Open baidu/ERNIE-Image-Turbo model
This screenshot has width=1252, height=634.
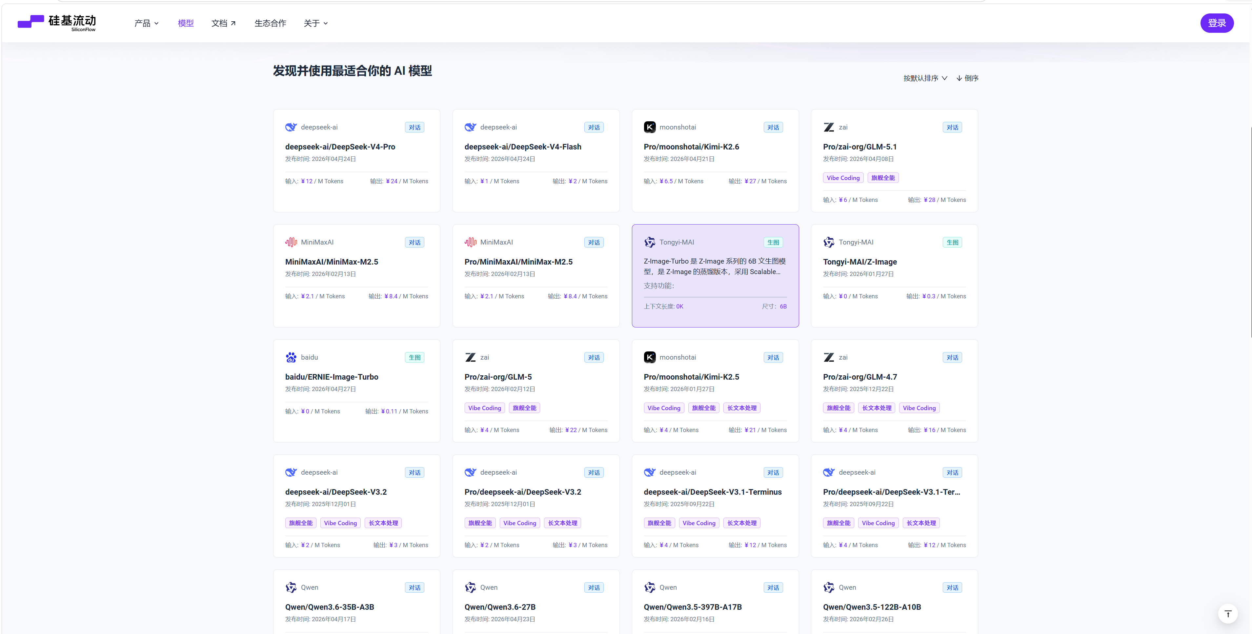332,377
